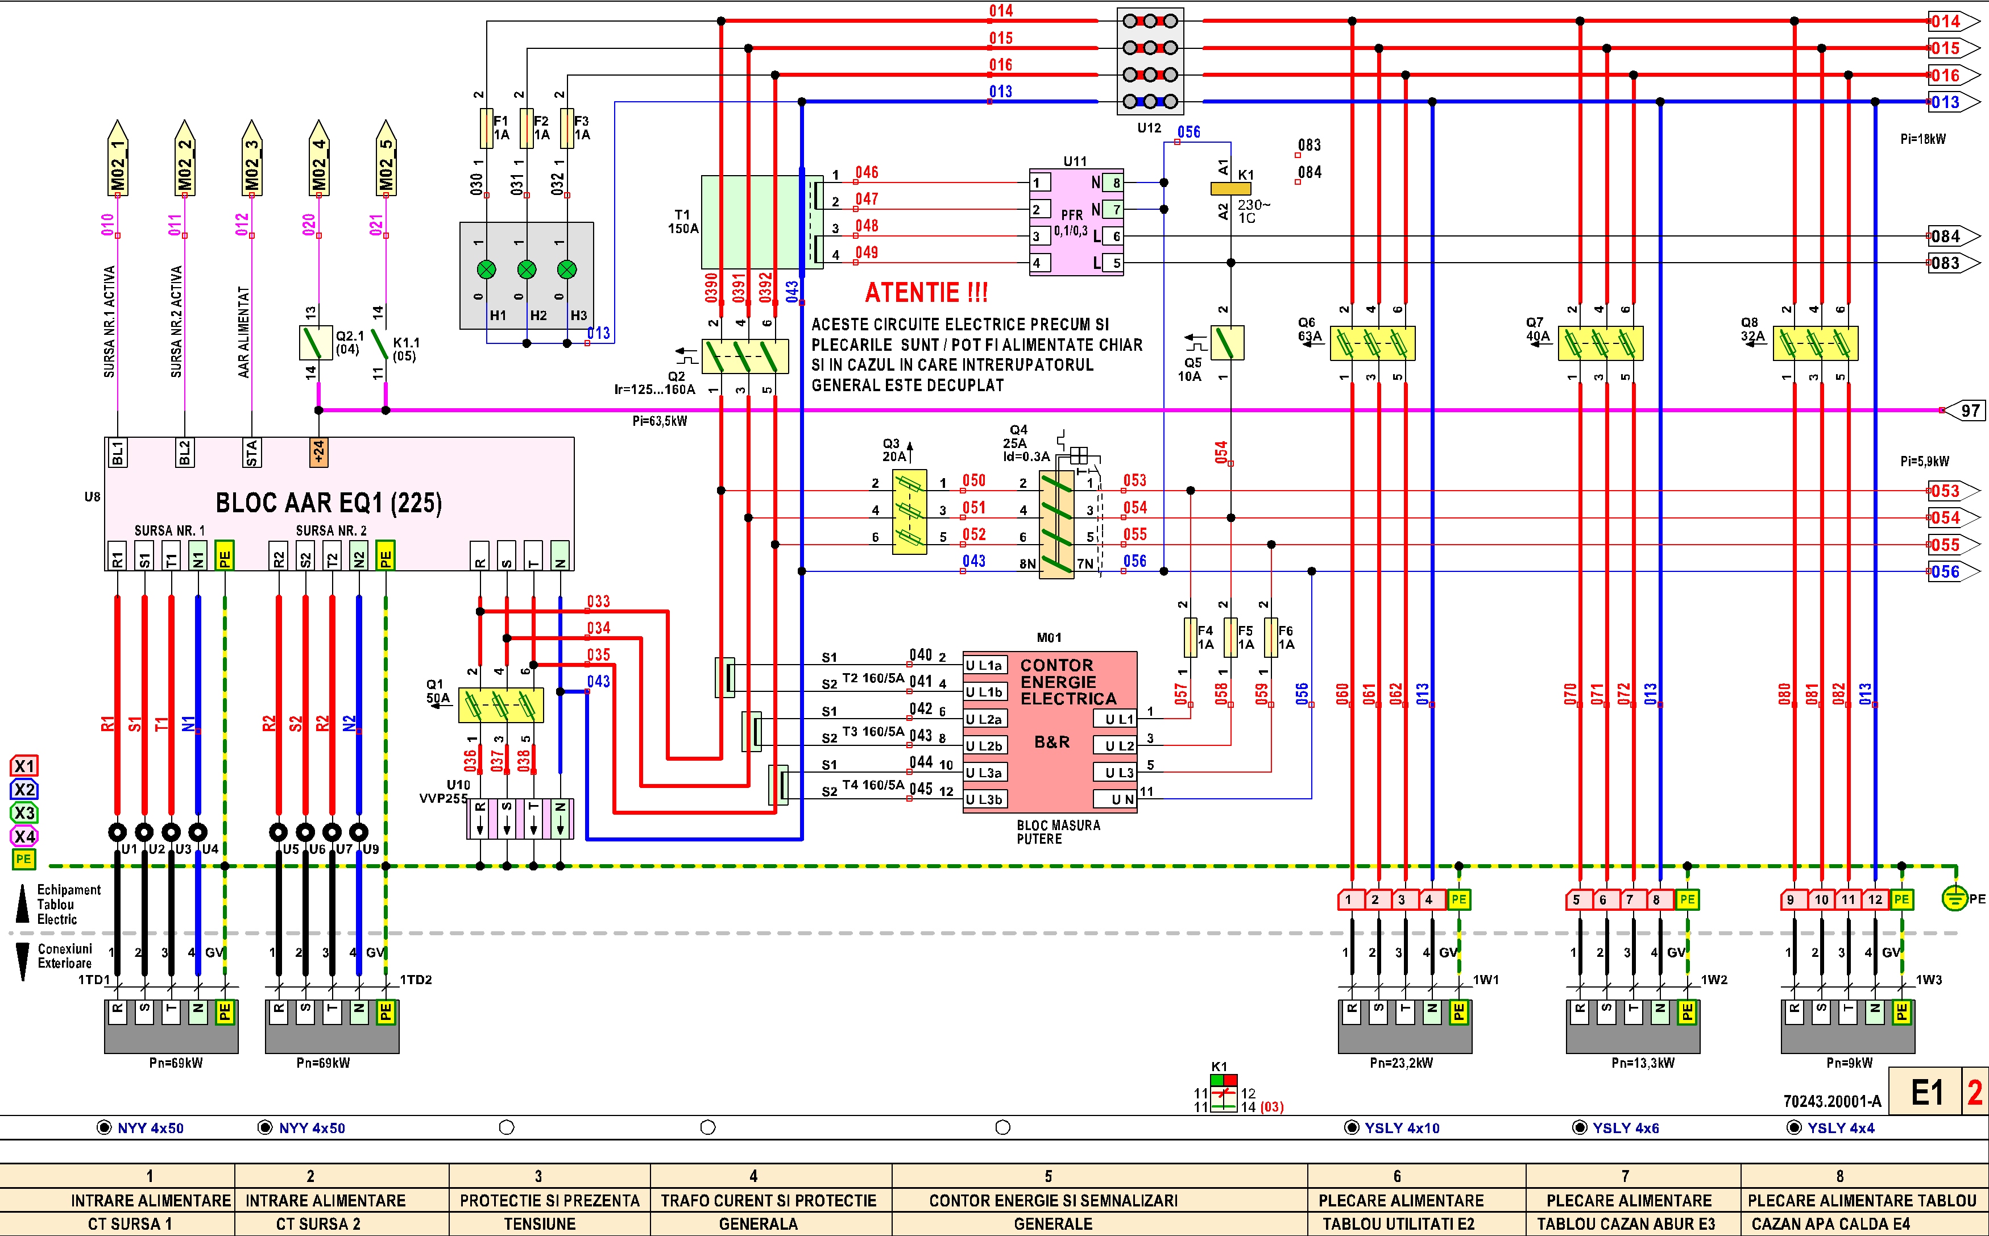Image resolution: width=1989 pixels, height=1236 pixels.
Task: Select the Q8 32A breaker symbol
Action: [x=1816, y=343]
